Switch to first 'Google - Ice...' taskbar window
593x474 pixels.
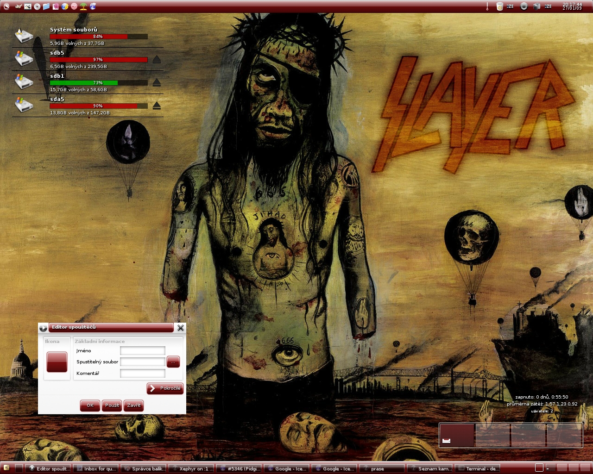pyautogui.click(x=287, y=468)
